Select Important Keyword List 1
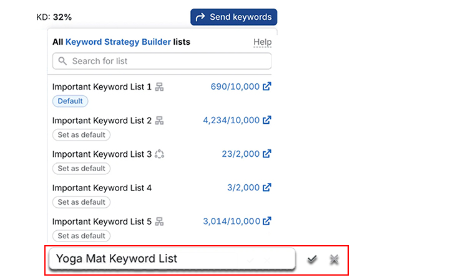The width and height of the screenshot is (468, 280). tap(102, 87)
